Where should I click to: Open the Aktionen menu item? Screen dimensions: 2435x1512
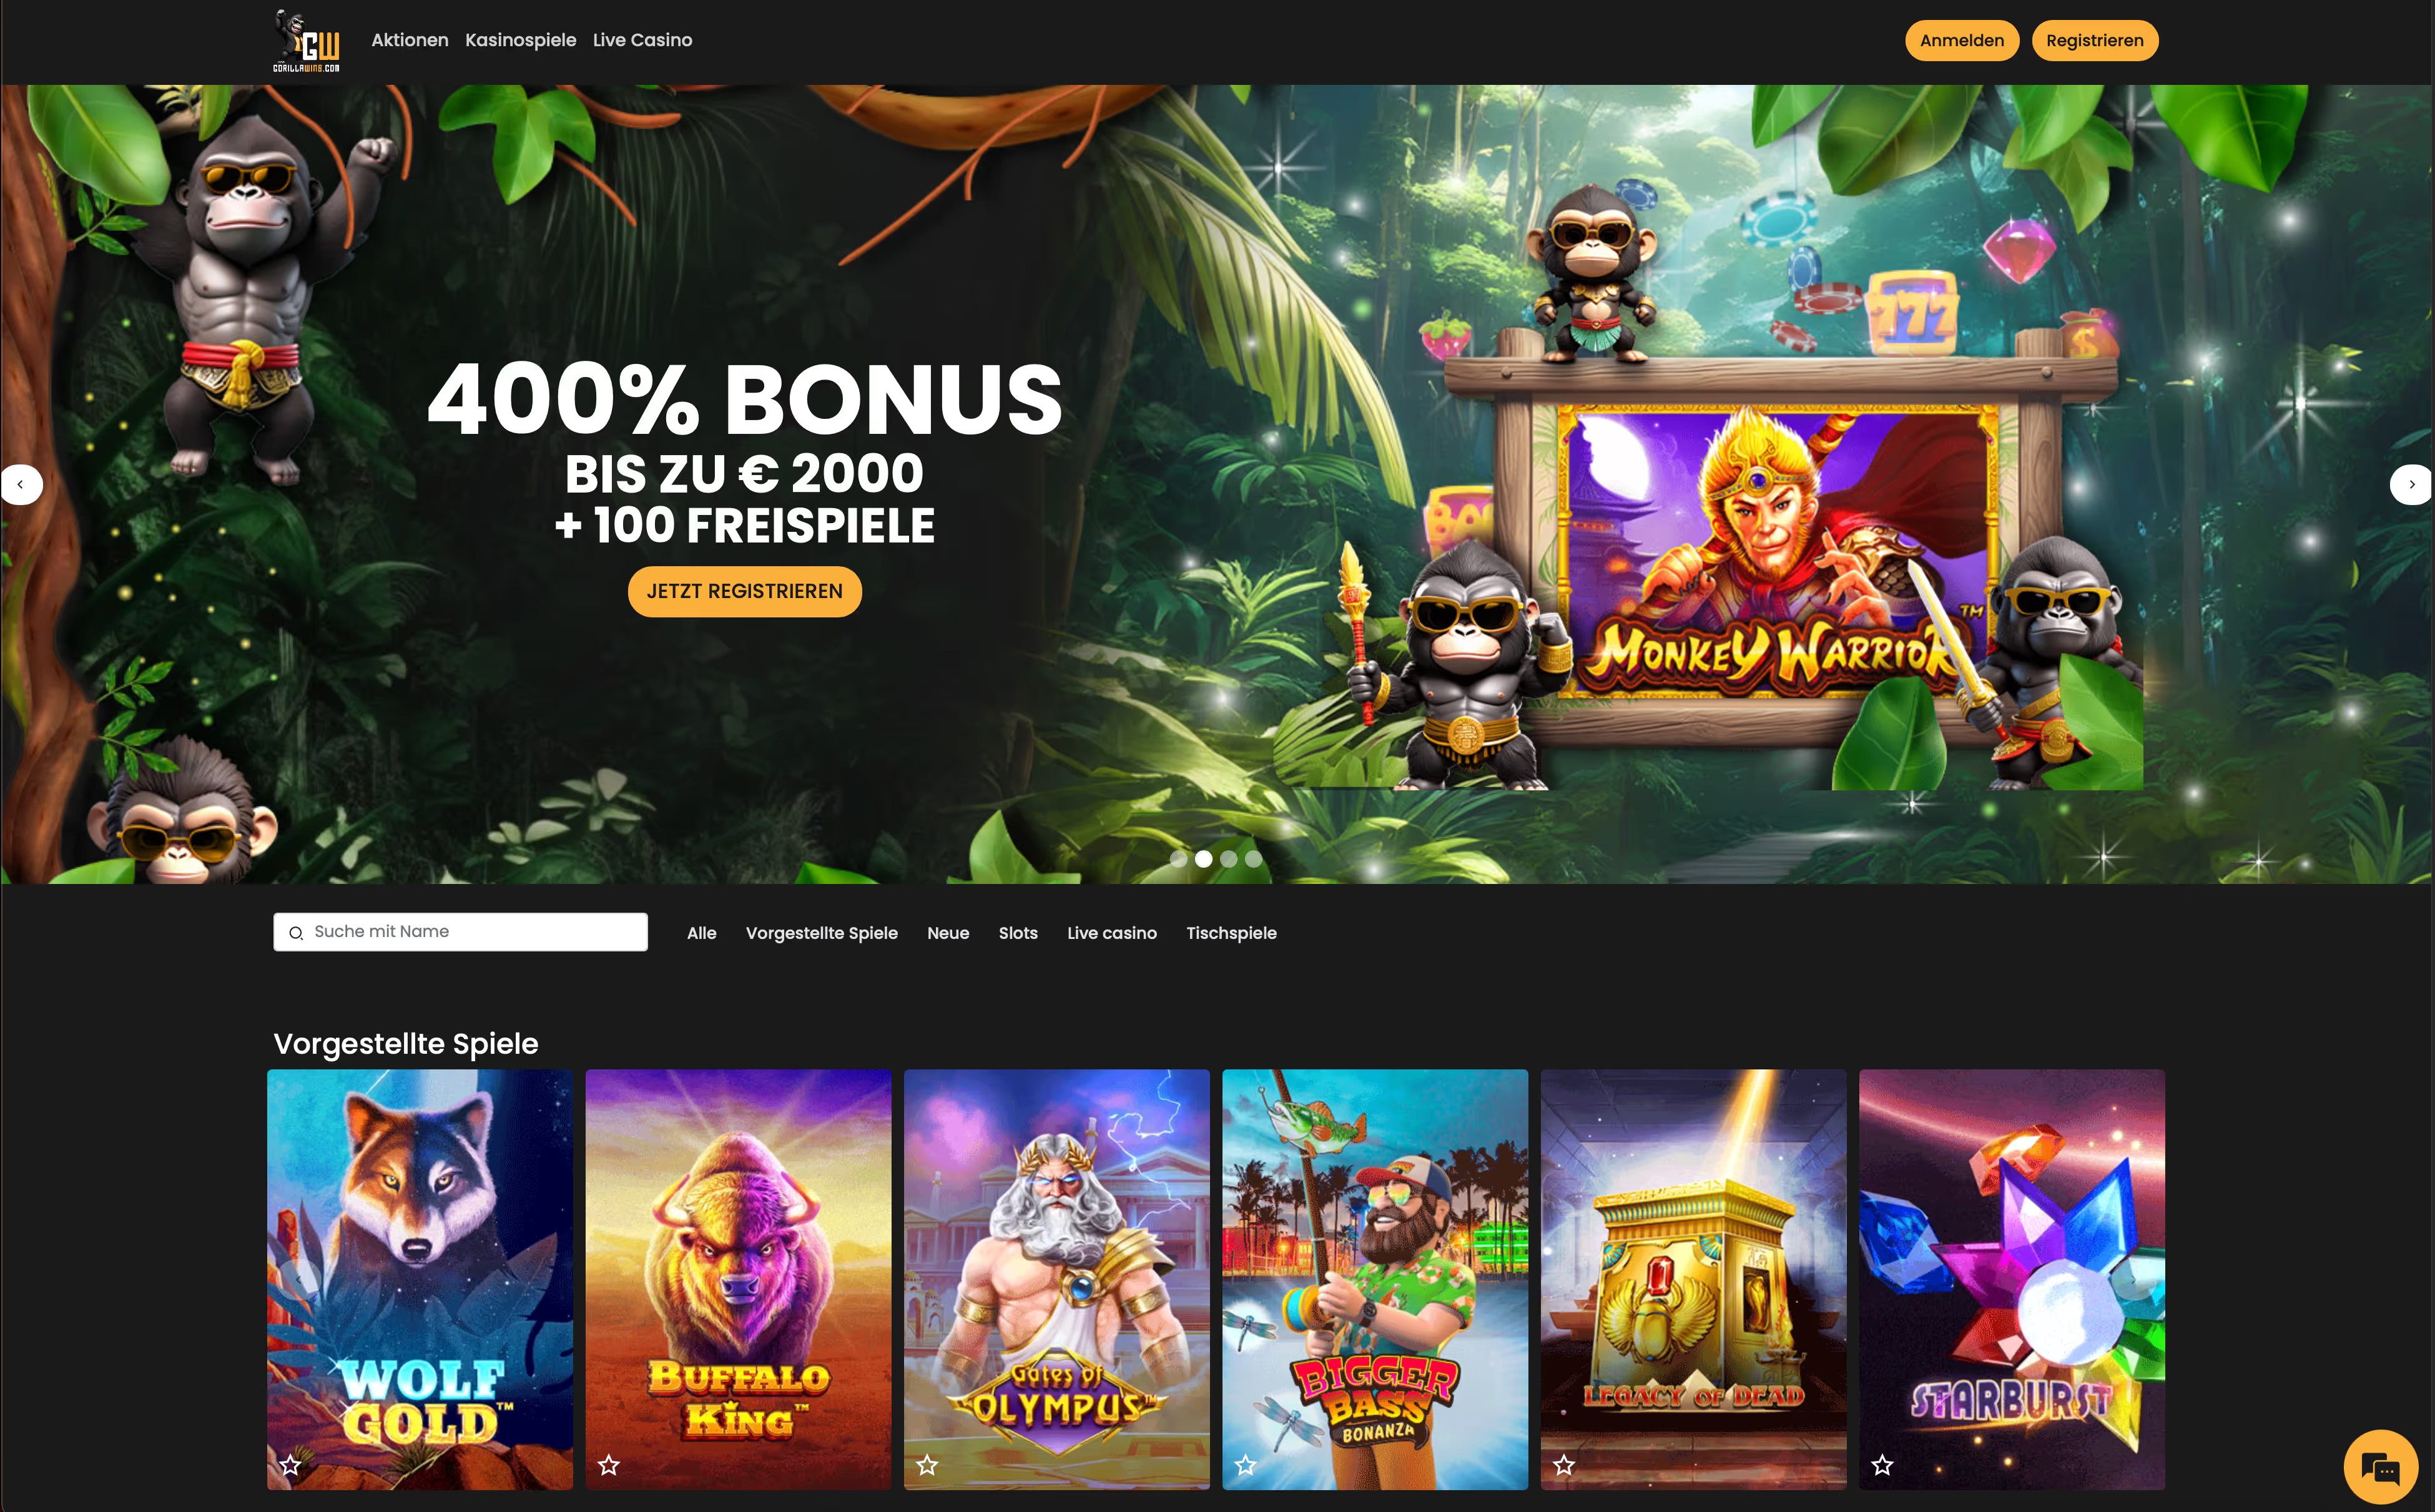410,40
